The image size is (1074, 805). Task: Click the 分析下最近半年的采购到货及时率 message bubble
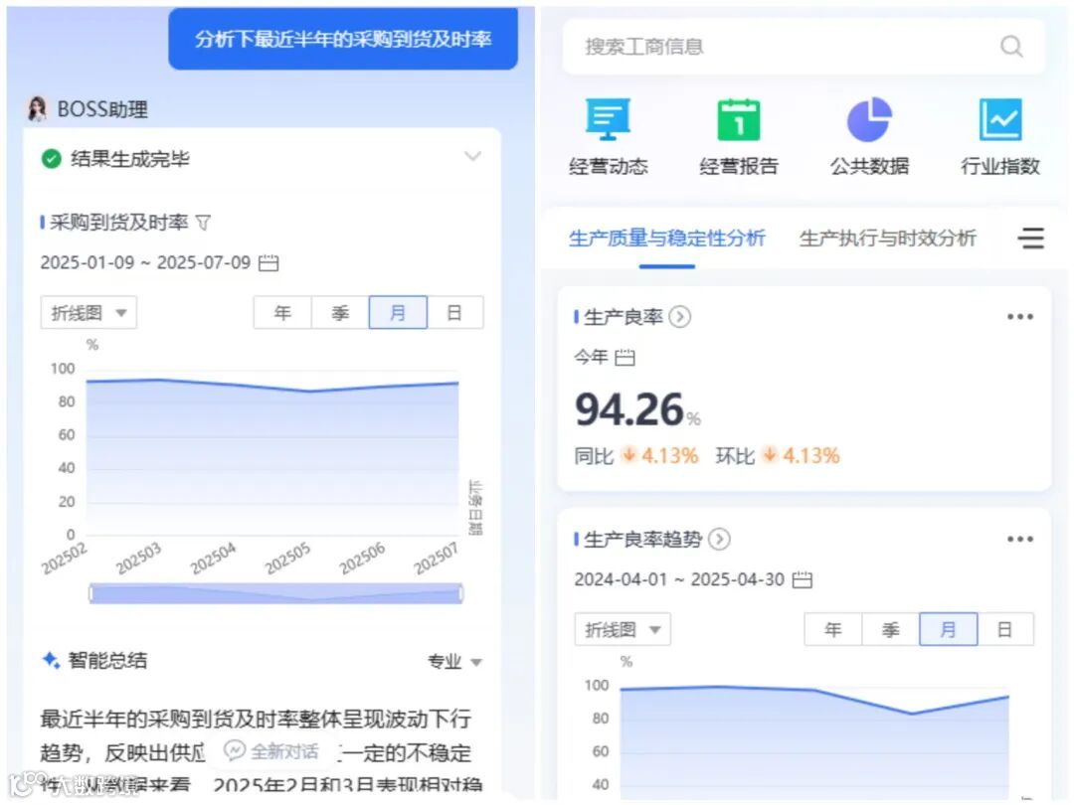tap(343, 39)
